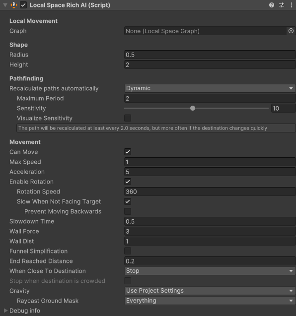Screen dimensions: 296x316
Task: Open the Raycast Ground Mask dropdown
Action: click(210, 301)
